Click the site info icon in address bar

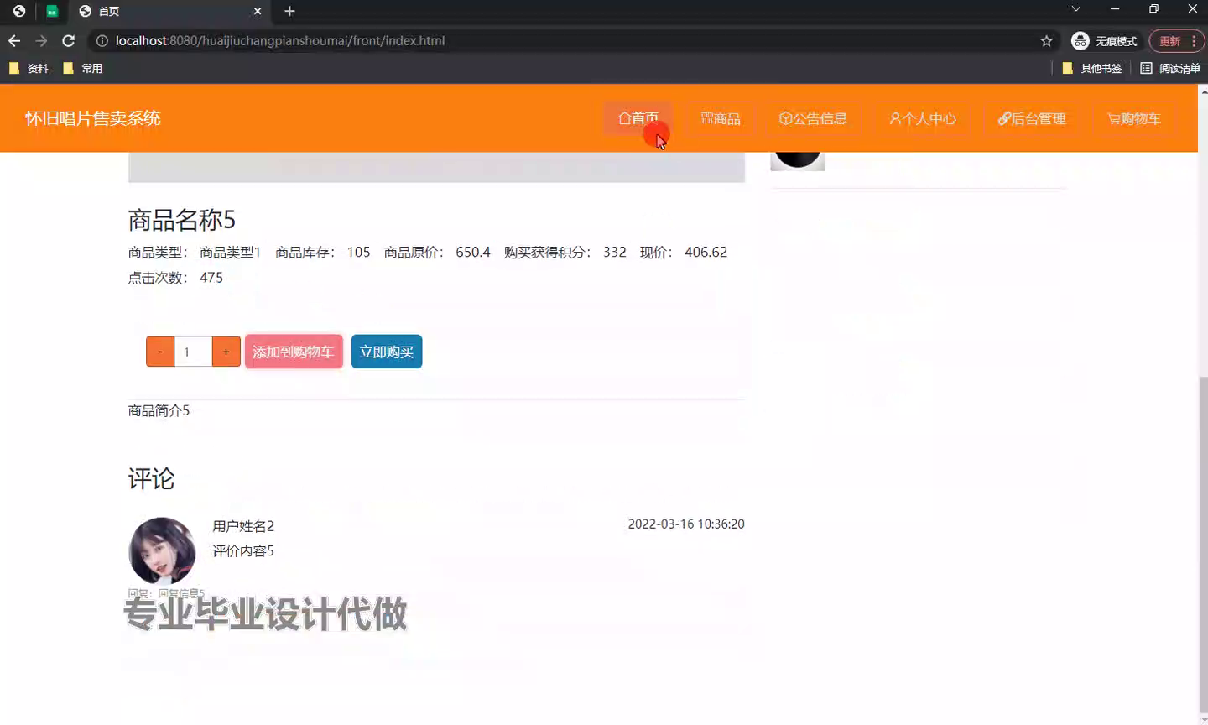pos(102,40)
